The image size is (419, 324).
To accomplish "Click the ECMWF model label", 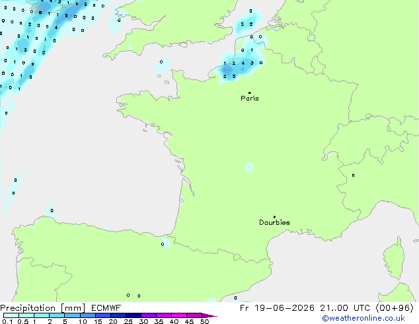I will [x=106, y=308].
